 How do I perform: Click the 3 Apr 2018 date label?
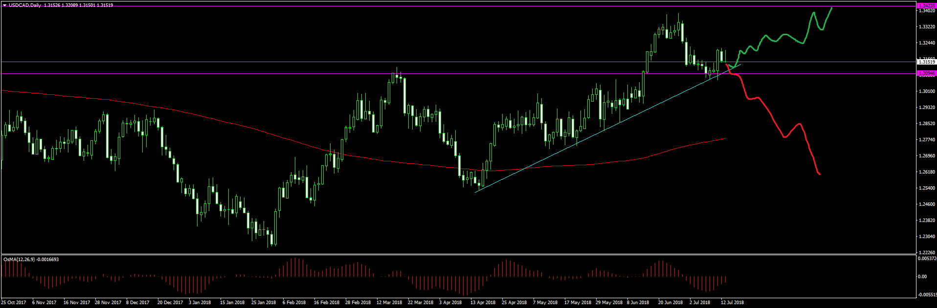click(450, 303)
